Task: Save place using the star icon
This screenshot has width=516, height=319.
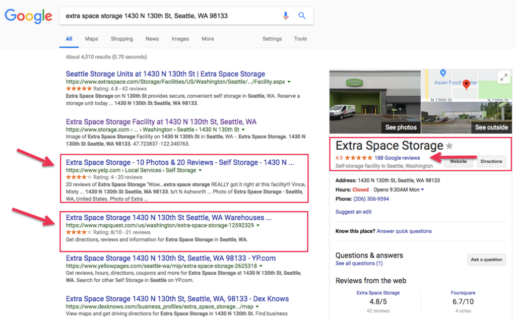Action: [449, 146]
